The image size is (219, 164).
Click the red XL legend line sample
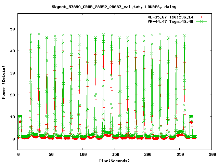tap(201, 17)
